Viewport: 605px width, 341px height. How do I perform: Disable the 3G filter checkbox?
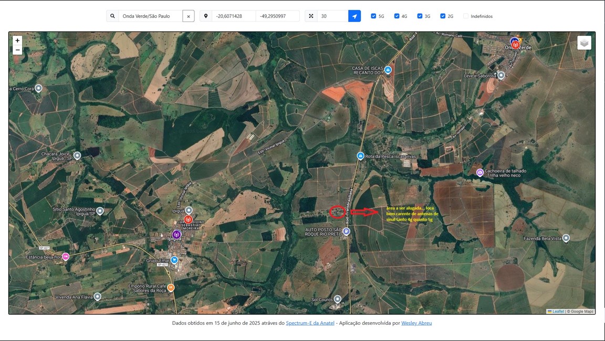pos(420,16)
